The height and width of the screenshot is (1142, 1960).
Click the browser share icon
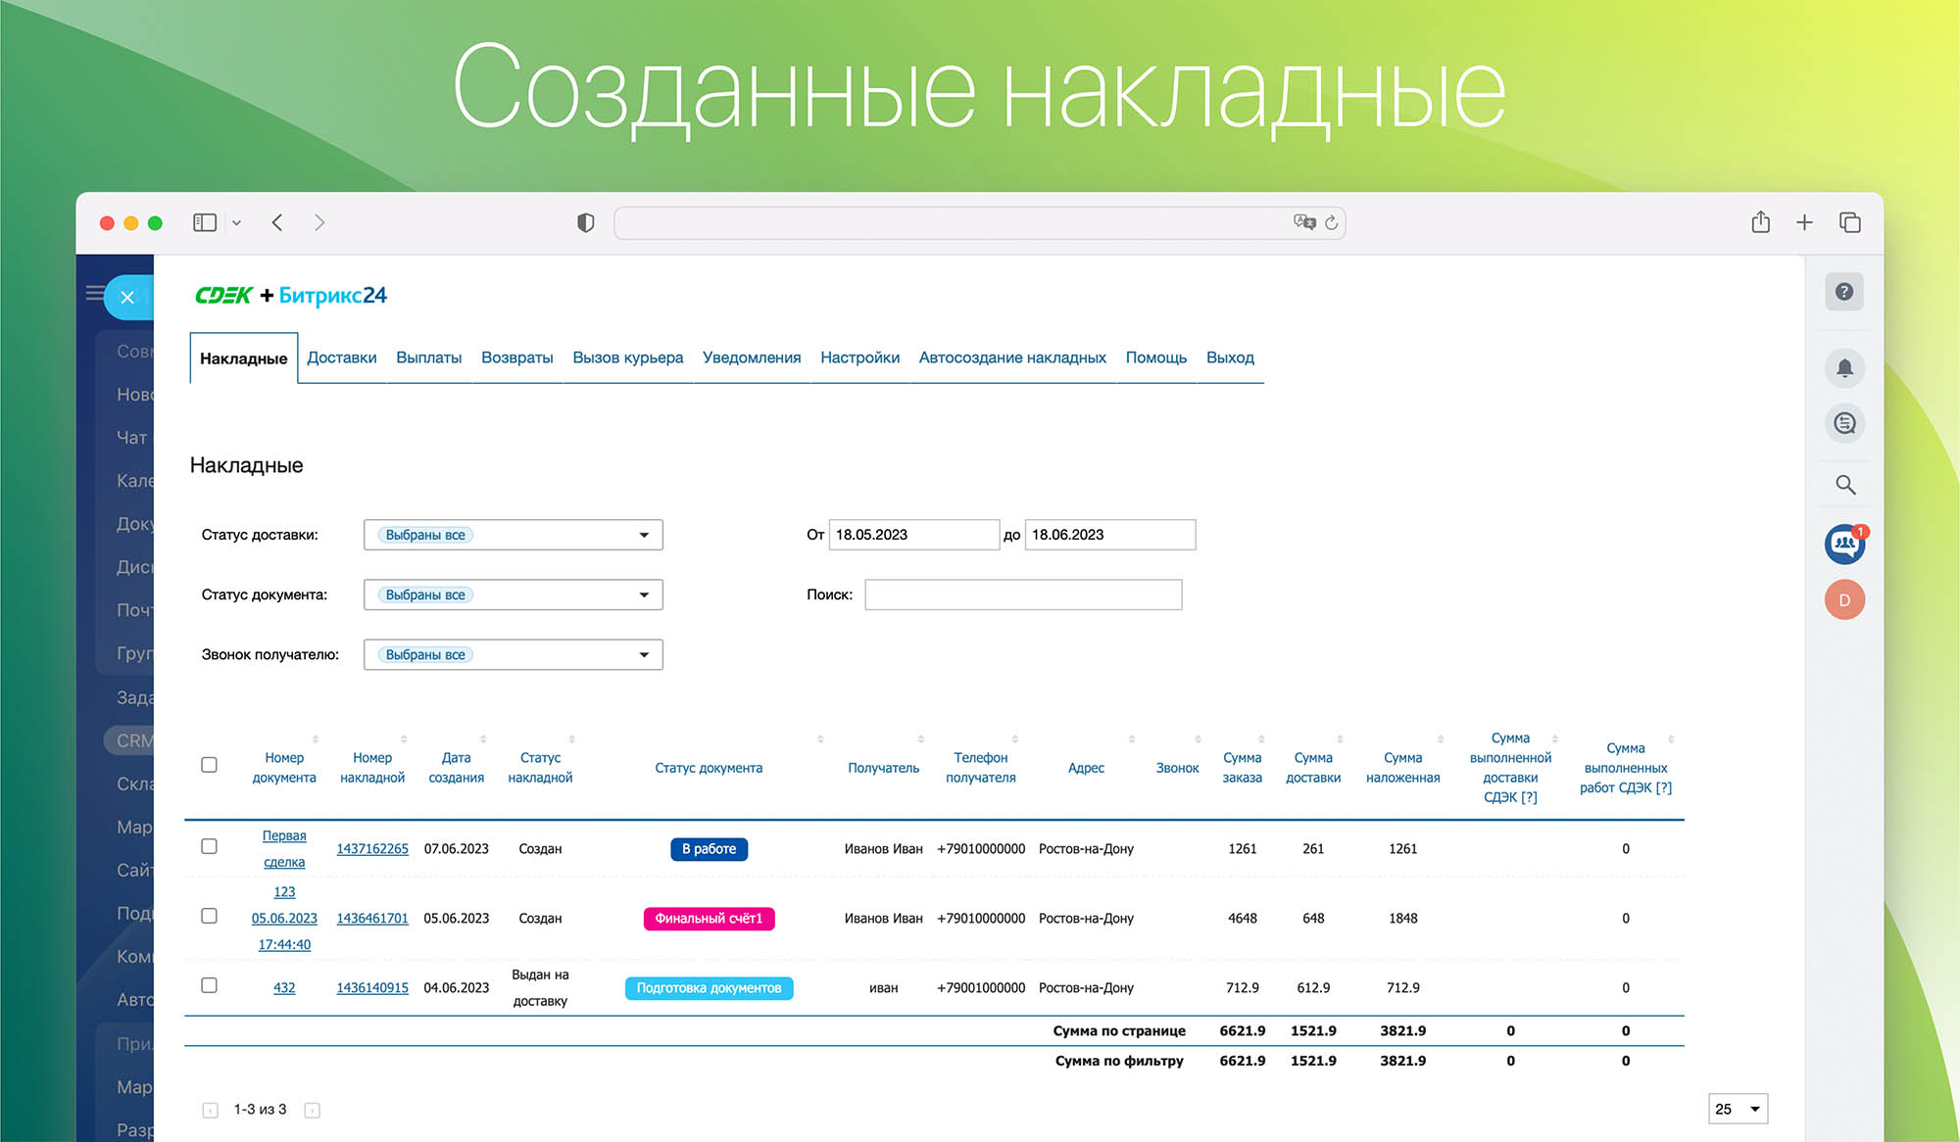[1760, 222]
